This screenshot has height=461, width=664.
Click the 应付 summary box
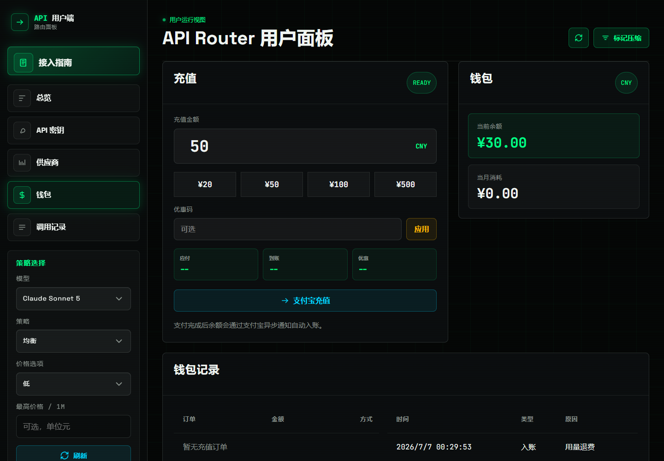[x=216, y=265]
